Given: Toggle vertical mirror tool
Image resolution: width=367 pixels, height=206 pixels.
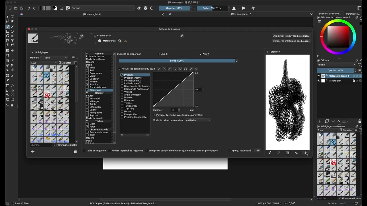Looking at the screenshot, I should point(244,8).
